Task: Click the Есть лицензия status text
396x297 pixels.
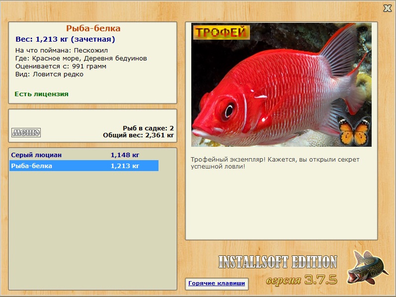Action: click(41, 94)
